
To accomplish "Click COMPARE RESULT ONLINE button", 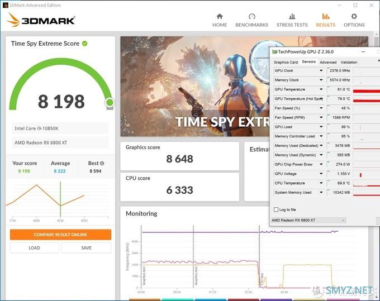I will tap(60, 235).
